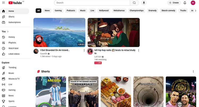Start voice search with microphone icon

click(x=144, y=3)
